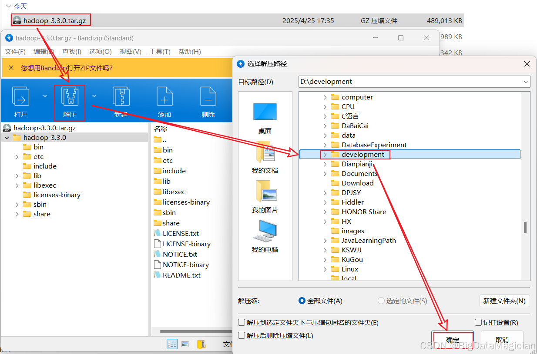537x354 pixels.
Task: Dismiss the yellow ZIP association banner
Action: [11, 68]
